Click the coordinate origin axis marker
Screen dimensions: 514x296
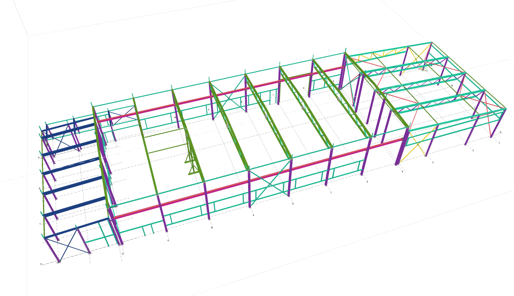(x=423, y=68)
